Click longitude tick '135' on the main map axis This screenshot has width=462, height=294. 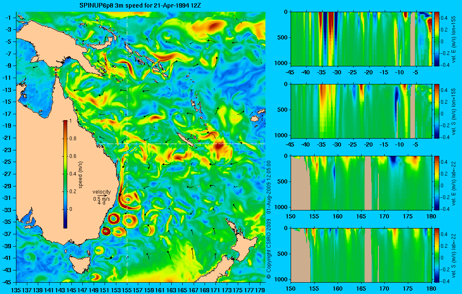pos(16,290)
